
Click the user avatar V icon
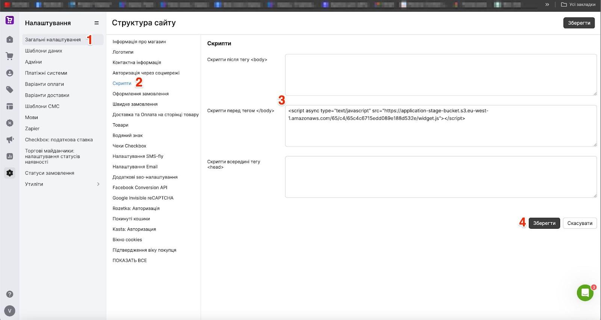tap(10, 311)
